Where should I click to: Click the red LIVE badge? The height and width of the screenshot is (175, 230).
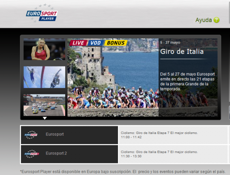(x=78, y=43)
